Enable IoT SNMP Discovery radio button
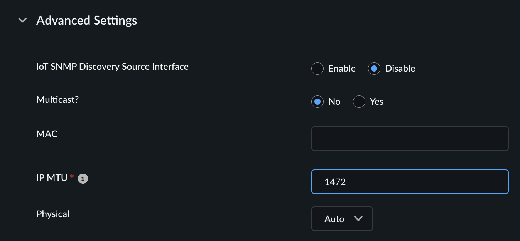Image resolution: width=520 pixels, height=241 pixels. (317, 69)
